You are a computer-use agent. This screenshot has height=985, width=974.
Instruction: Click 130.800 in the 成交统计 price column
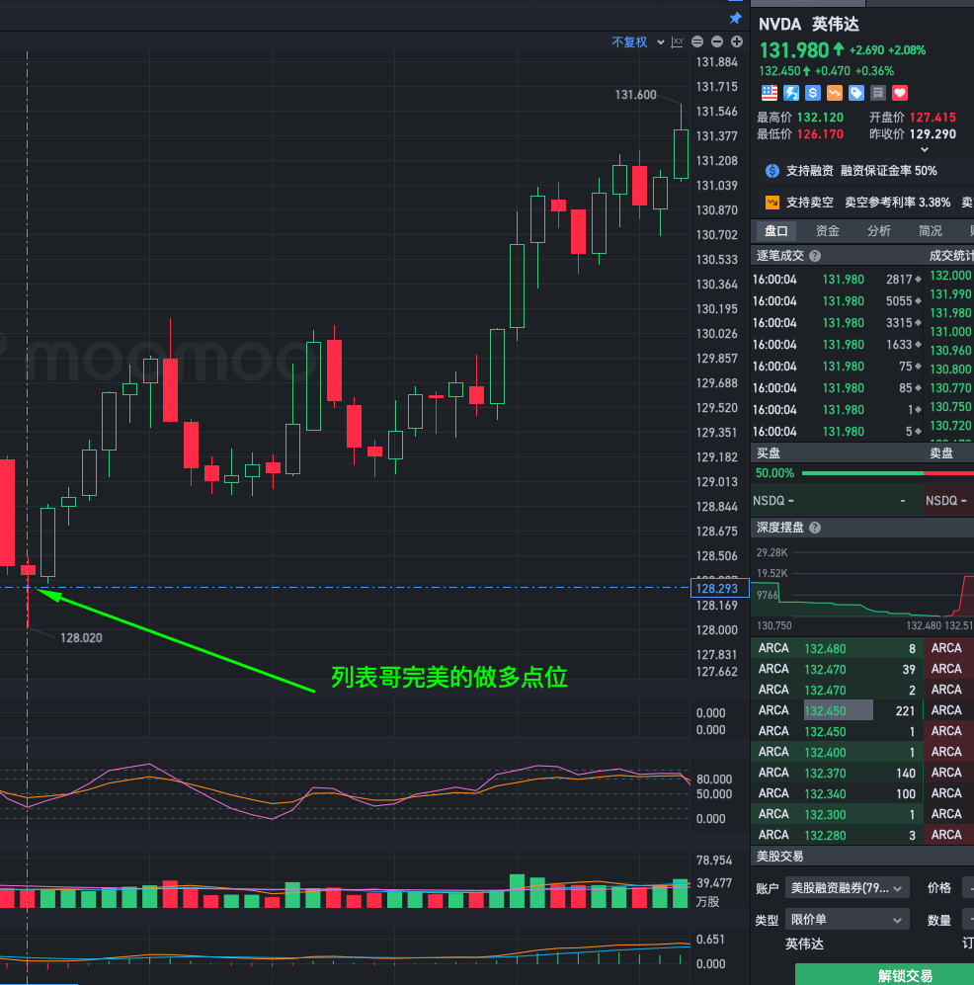[x=950, y=369]
